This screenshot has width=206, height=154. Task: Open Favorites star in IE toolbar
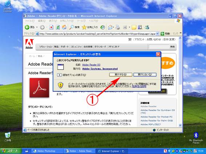point(90,27)
